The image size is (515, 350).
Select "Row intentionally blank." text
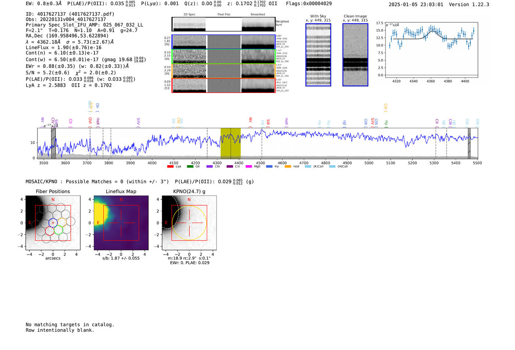(60, 330)
